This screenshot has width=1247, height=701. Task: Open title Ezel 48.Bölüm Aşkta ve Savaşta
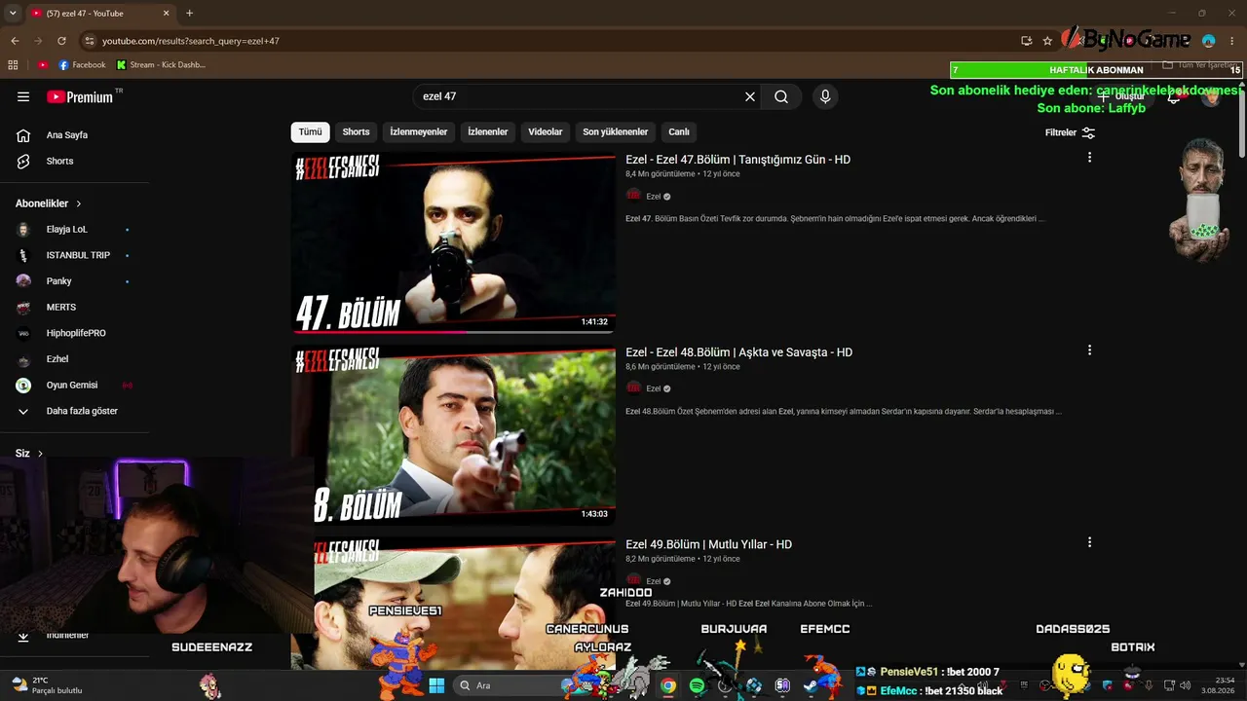(738, 352)
